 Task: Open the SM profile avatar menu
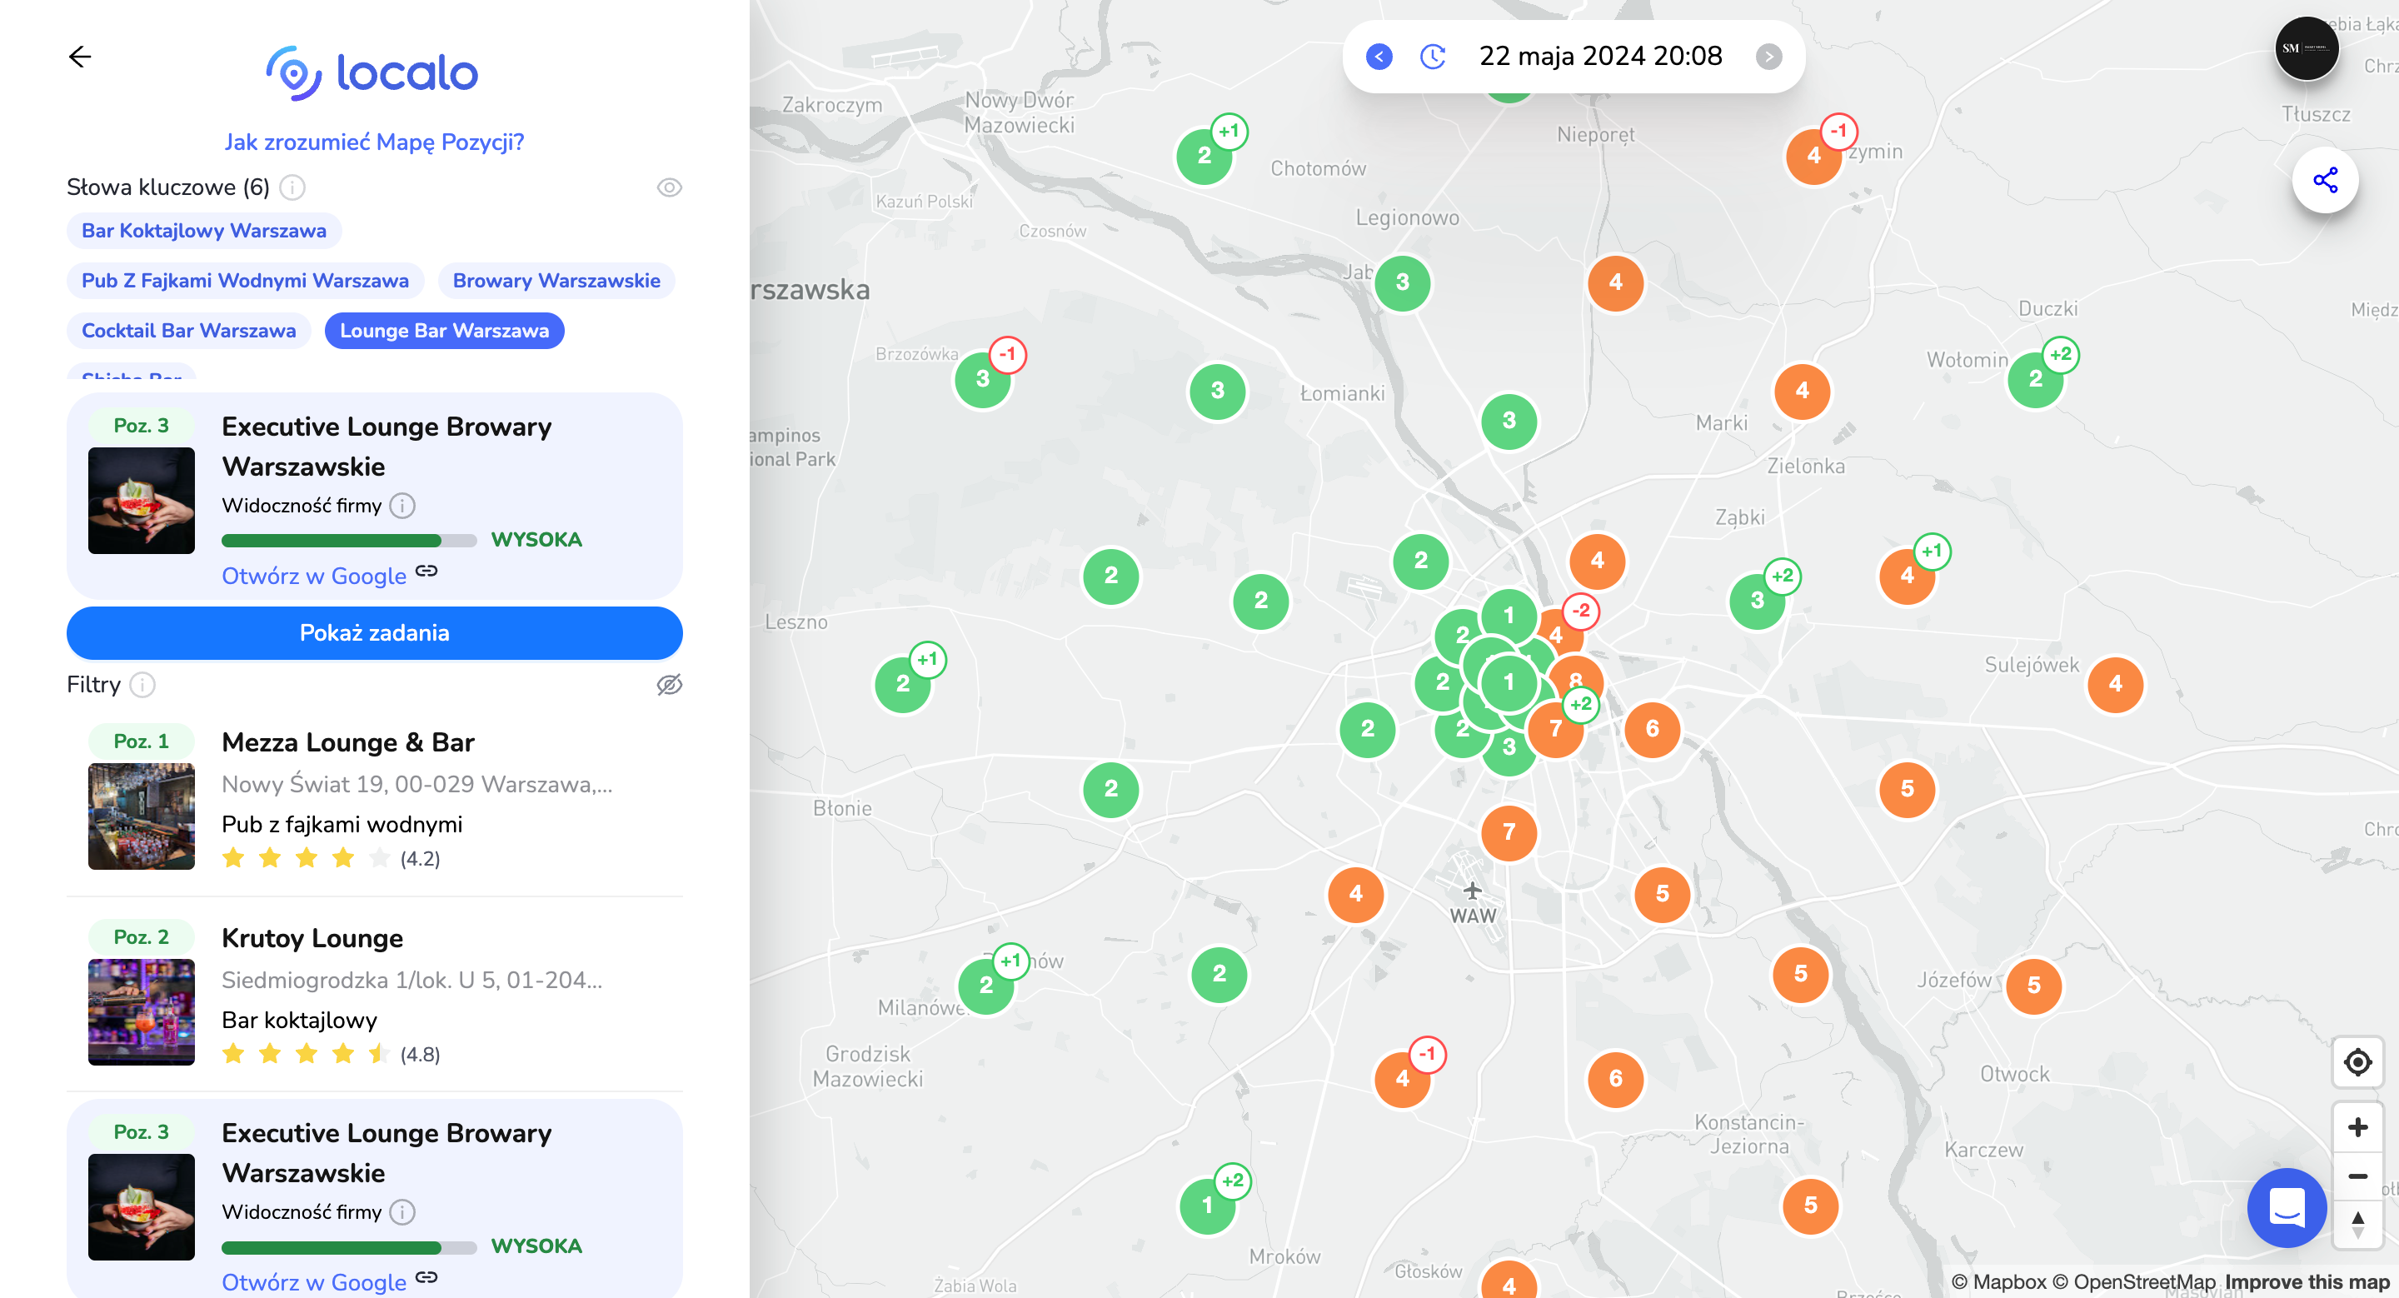pos(2306,48)
